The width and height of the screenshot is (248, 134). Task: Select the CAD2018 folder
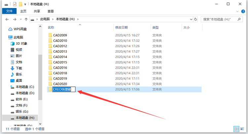[x=60, y=73]
